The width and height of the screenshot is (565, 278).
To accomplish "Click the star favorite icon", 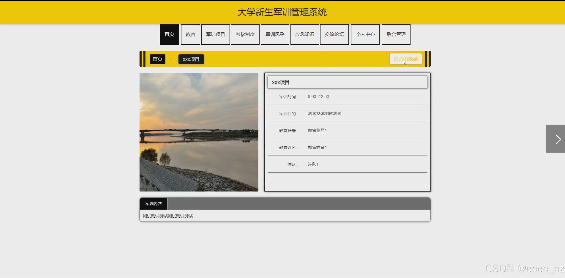I will [x=396, y=59].
